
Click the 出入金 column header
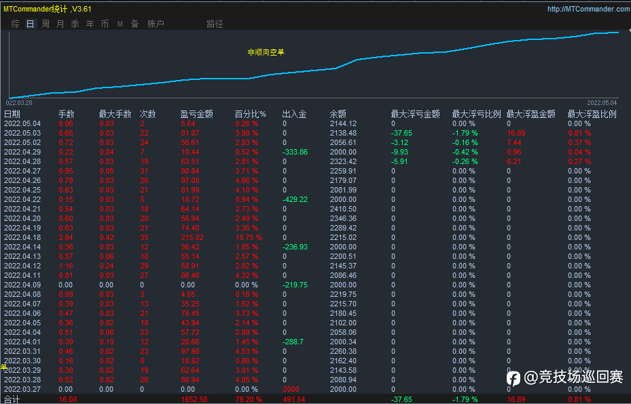294,114
